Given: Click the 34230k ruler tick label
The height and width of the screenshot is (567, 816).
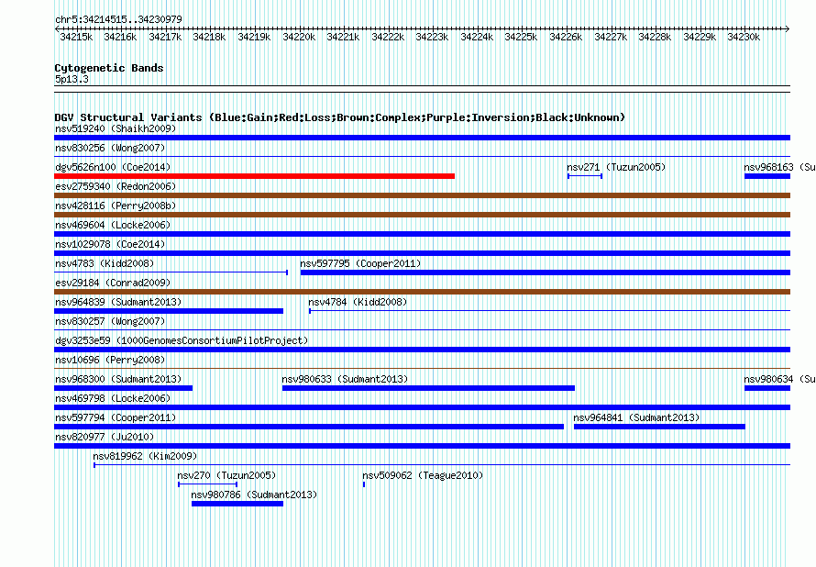Looking at the screenshot, I should tap(744, 37).
